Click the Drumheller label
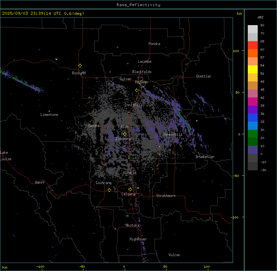Viewport: 277px width, 271px height. coord(205,157)
